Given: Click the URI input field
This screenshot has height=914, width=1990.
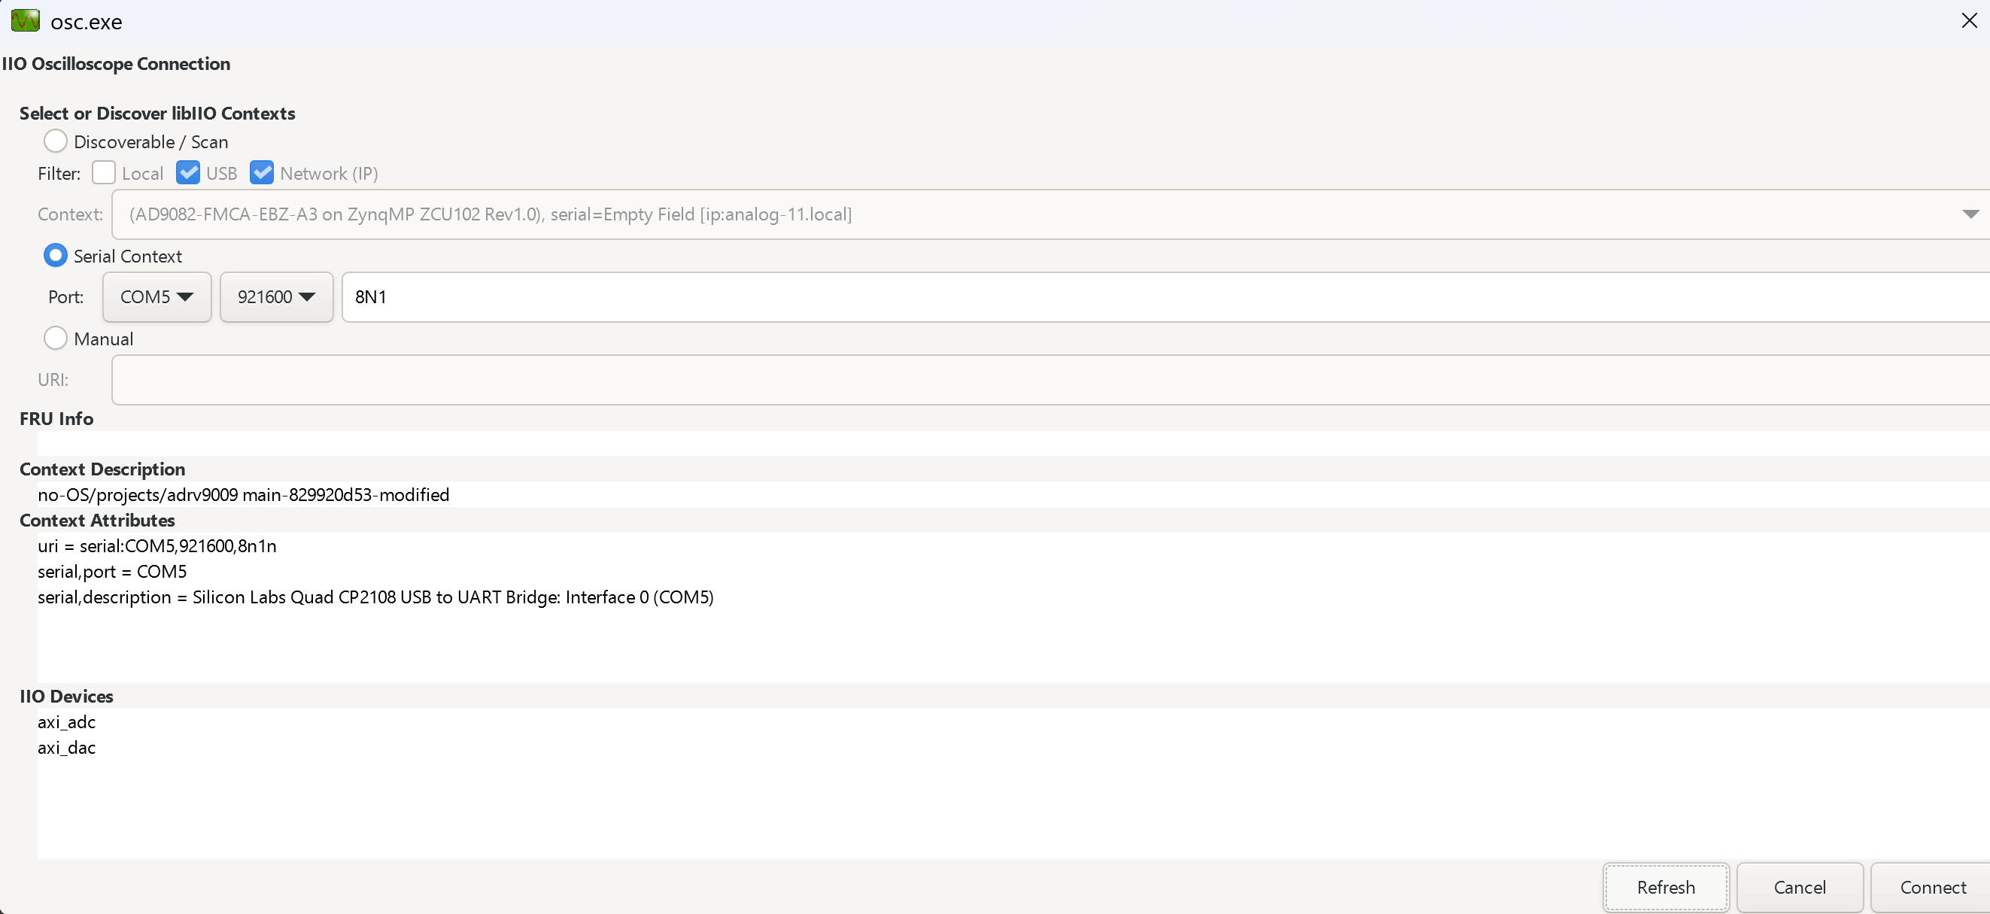Looking at the screenshot, I should pyautogui.click(x=1050, y=379).
